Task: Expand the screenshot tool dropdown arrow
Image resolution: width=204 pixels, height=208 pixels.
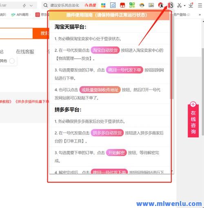Action: coord(184,6)
